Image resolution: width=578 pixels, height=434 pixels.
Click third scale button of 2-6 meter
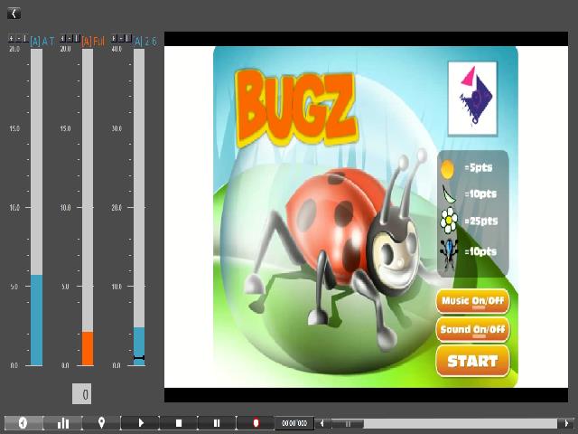click(x=128, y=38)
